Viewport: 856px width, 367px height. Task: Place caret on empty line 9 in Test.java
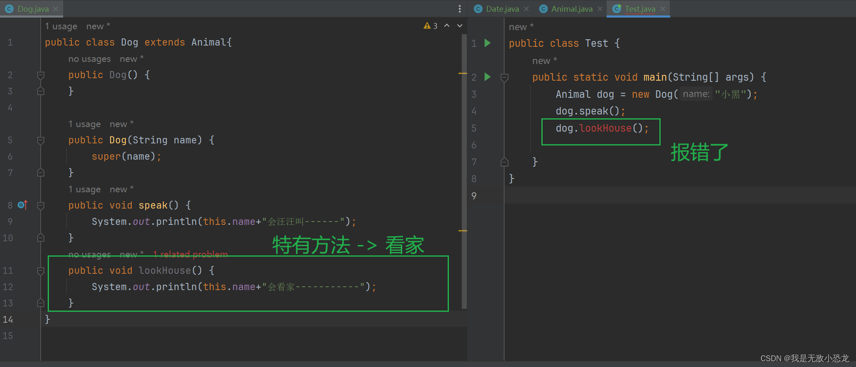pos(680,195)
